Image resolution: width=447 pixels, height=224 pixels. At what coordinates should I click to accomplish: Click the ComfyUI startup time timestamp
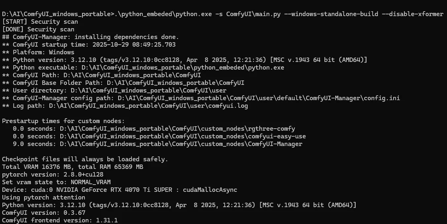tap(134, 45)
